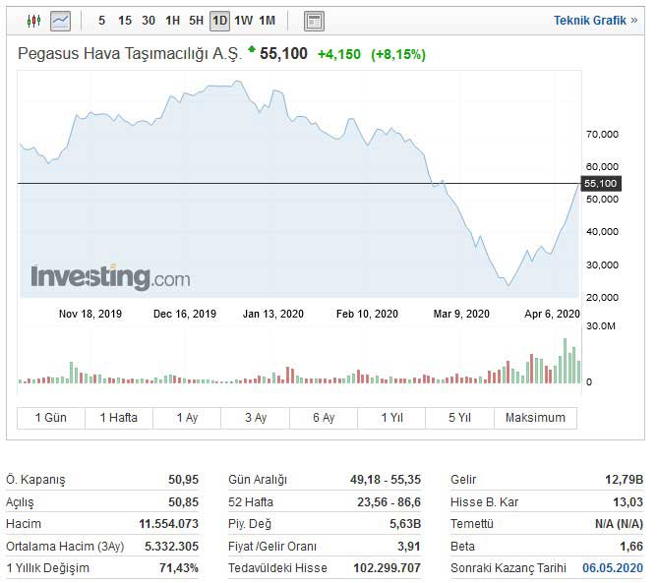The width and height of the screenshot is (659, 583).
Task: Click the Beta value 1,66
Action: click(631, 546)
